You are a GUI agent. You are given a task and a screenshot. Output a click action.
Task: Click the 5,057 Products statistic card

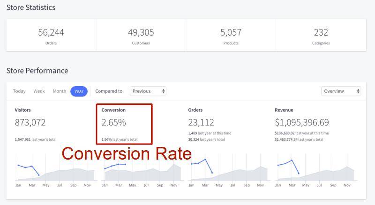click(x=231, y=35)
